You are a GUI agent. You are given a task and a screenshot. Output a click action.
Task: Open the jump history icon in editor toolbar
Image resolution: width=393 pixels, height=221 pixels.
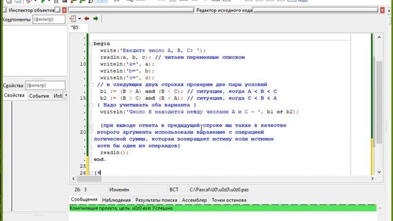(x=73, y=18)
